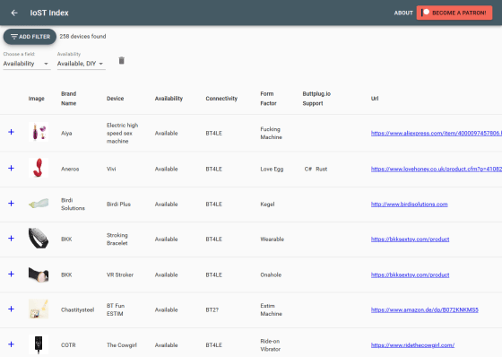
Task: Open the Choose a field dropdown
Action: (x=27, y=64)
